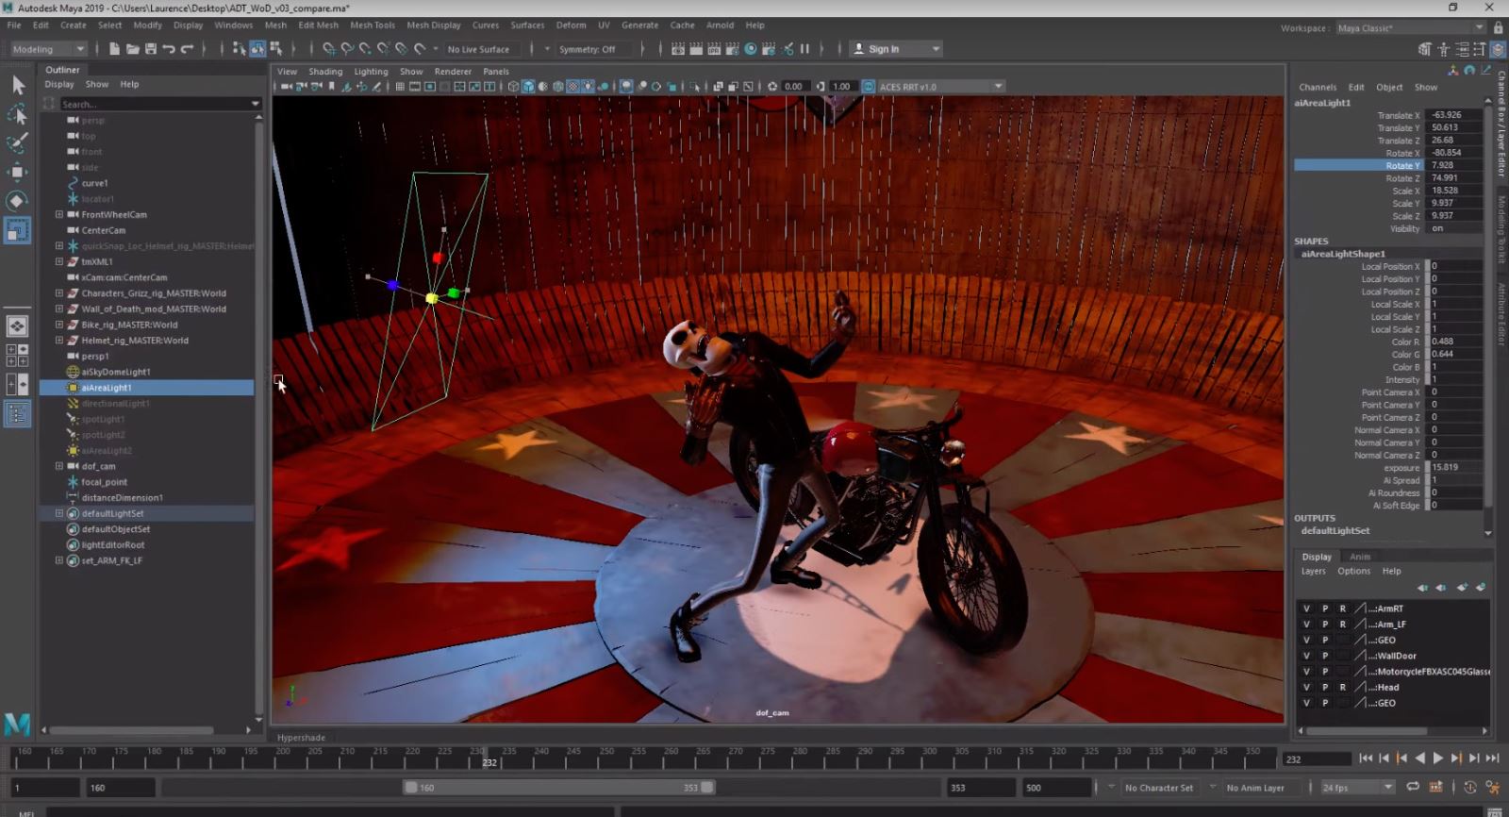Toggle P on the Arm_LF layer
1509x817 pixels.
click(1324, 625)
